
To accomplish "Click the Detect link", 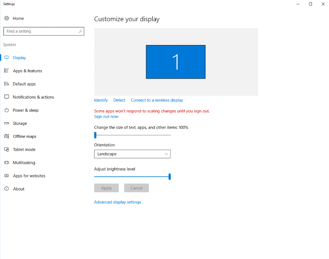I will [119, 100].
